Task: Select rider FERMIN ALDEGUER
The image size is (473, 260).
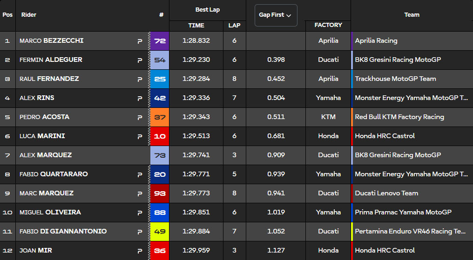Action: coord(51,60)
